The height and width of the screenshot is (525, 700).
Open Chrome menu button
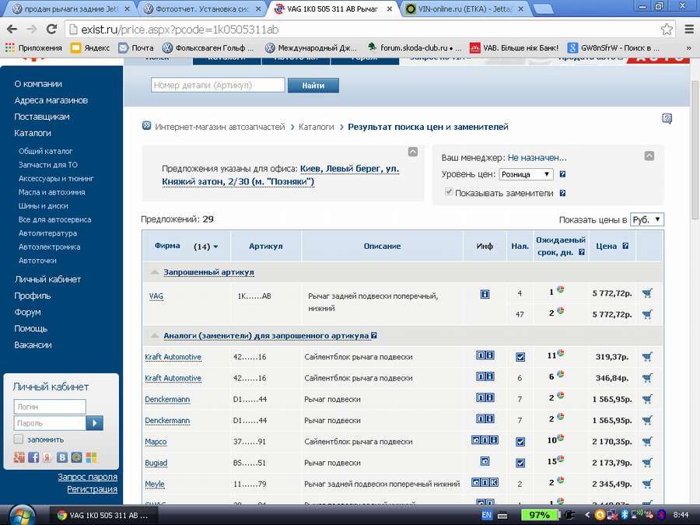(x=689, y=30)
